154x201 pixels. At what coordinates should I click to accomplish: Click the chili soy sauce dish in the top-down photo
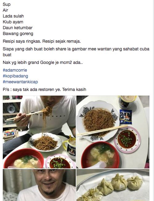pyautogui.click(x=127, y=140)
